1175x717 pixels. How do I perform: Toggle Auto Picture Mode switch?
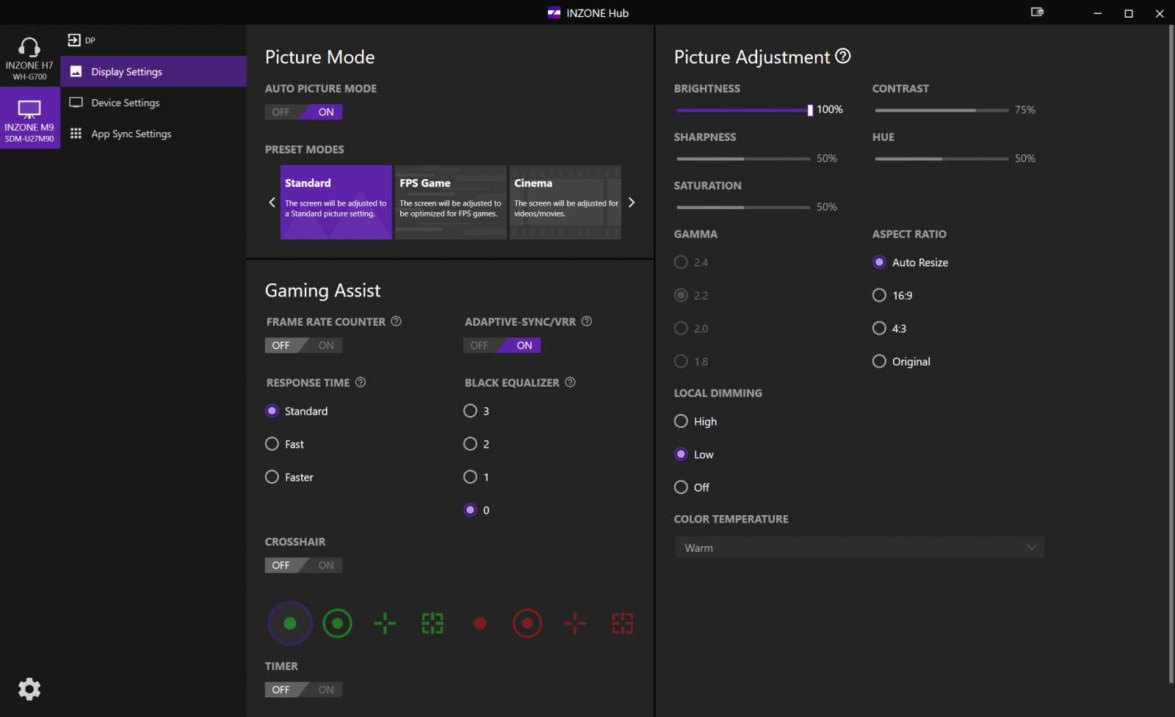(303, 112)
